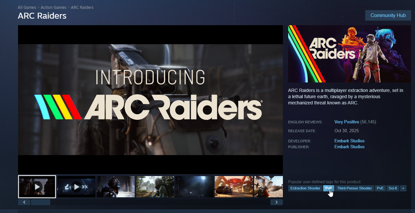Click the release date Oct 30, 2025
The height and width of the screenshot is (213, 415).
coord(346,131)
